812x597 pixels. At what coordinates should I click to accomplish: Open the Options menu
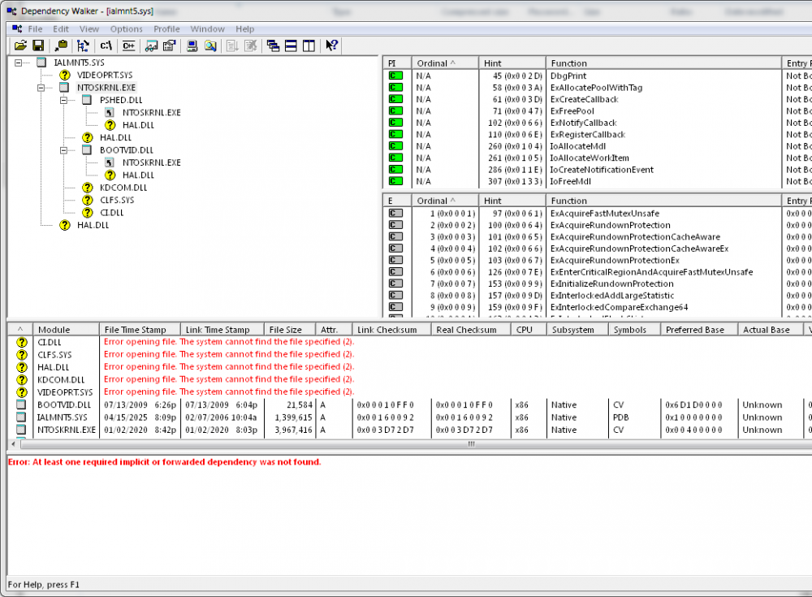pyautogui.click(x=126, y=29)
